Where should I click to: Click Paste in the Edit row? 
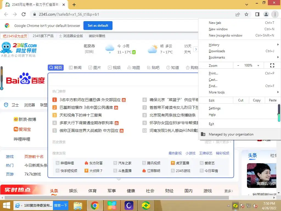point(272,100)
